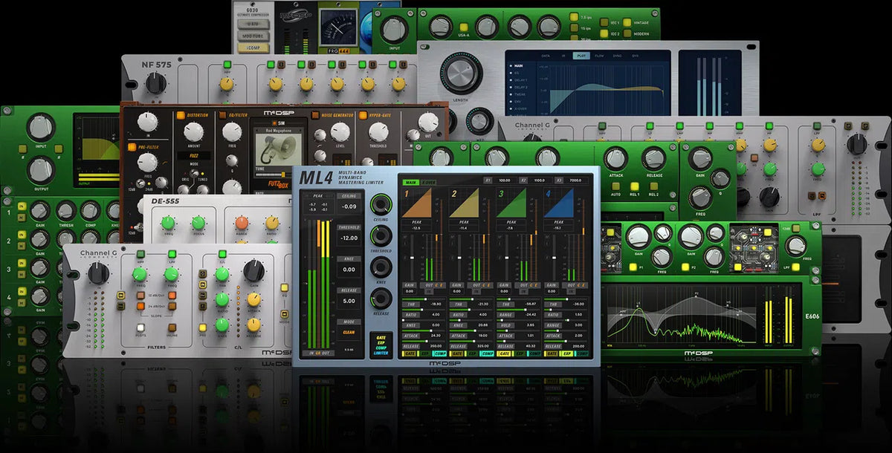Click the 12 dB/OCT button on Channel G filters
Viewport: 892px width, 453px height.
pos(140,295)
